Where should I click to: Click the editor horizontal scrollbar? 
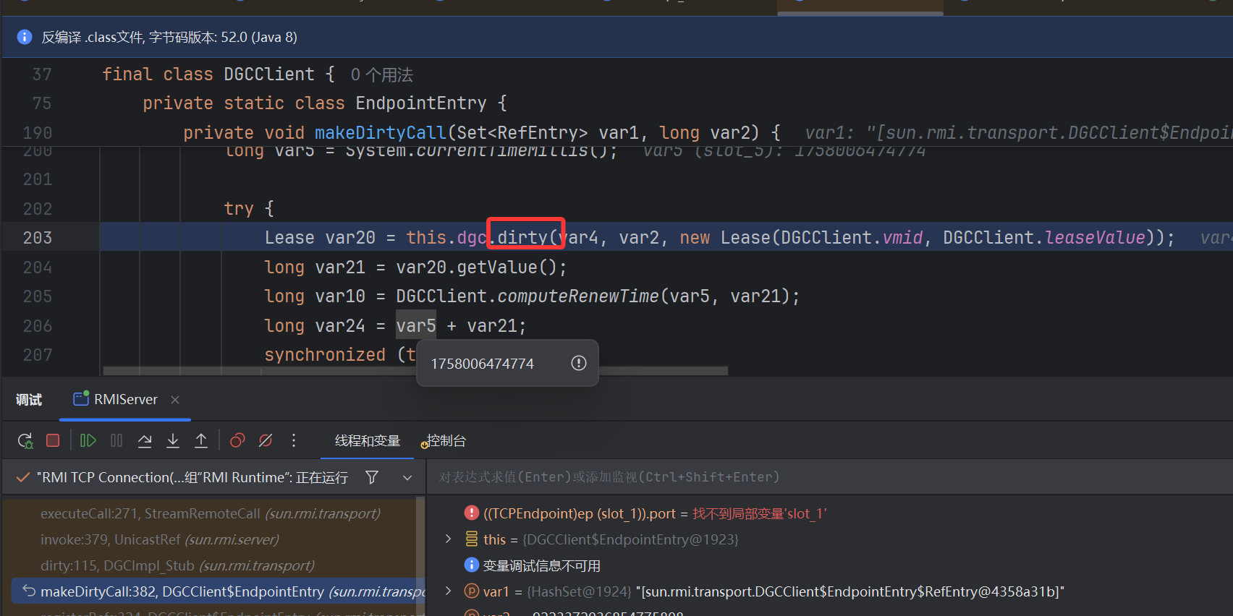pyautogui.click(x=415, y=371)
